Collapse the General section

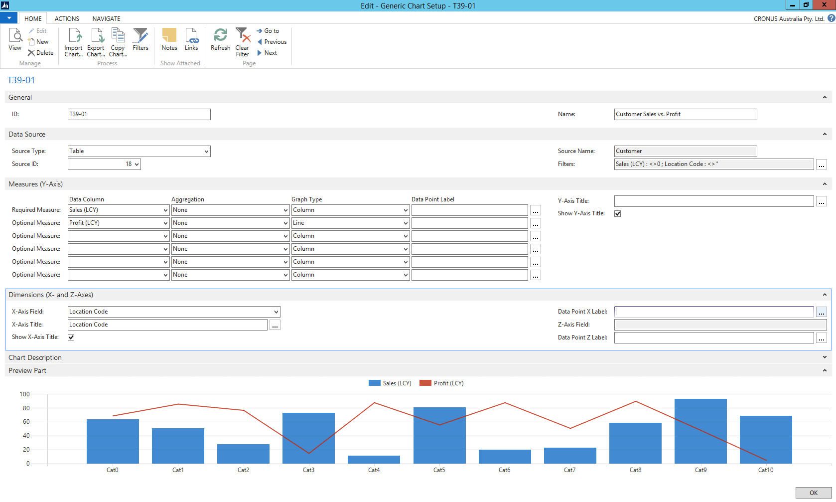825,97
